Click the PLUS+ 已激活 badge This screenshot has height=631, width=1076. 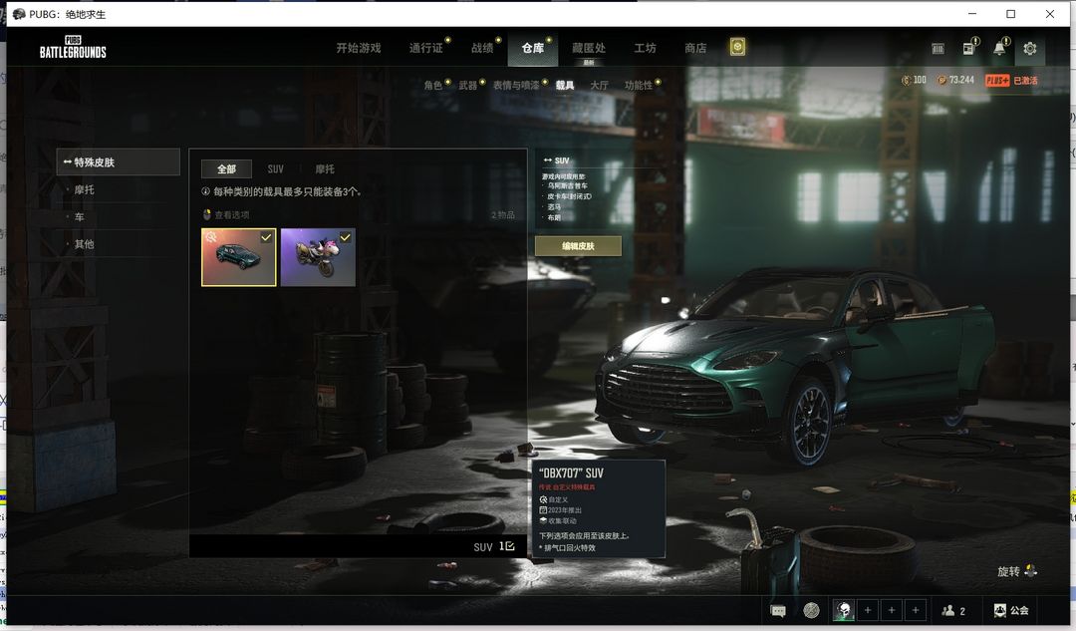click(x=1011, y=81)
